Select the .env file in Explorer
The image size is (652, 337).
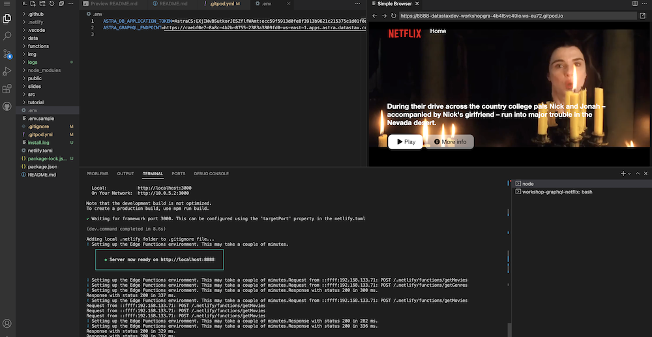pyautogui.click(x=48, y=111)
